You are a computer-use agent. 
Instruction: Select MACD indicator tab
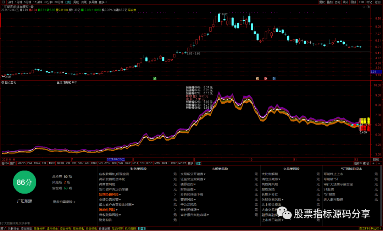click(x=22, y=163)
